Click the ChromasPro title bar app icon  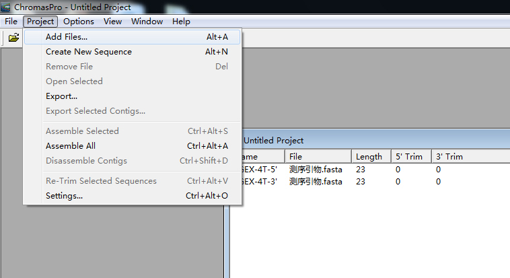click(7, 7)
